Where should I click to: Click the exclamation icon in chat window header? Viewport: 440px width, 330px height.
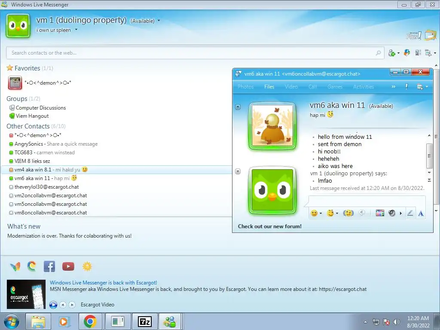point(406,86)
